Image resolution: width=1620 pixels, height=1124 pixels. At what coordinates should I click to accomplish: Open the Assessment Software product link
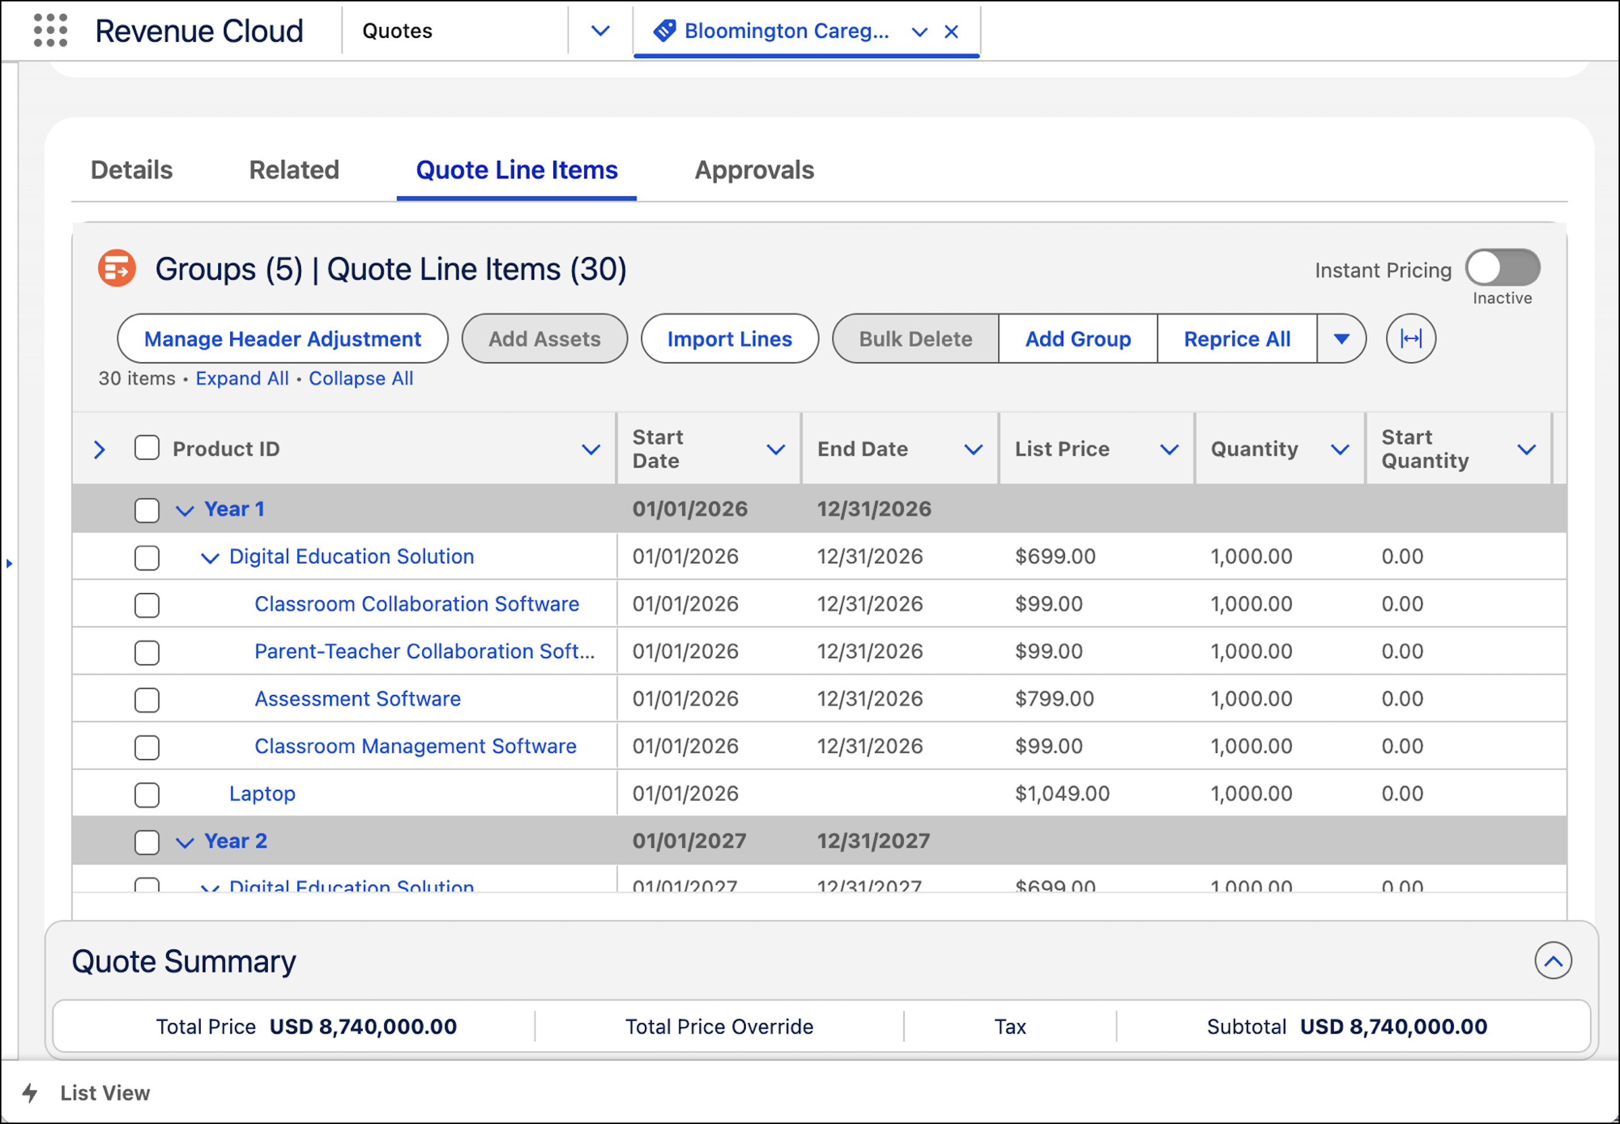(358, 698)
